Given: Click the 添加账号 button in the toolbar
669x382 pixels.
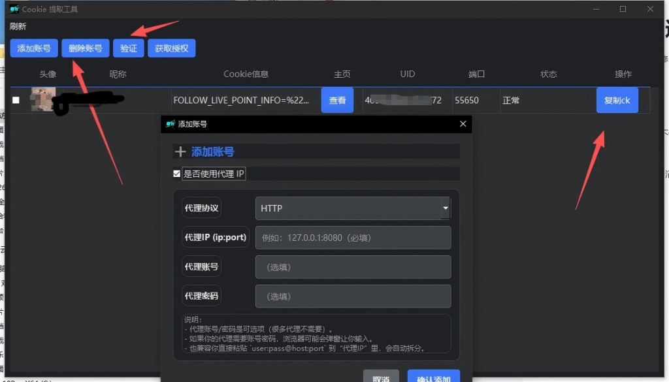Looking at the screenshot, I should [34, 48].
